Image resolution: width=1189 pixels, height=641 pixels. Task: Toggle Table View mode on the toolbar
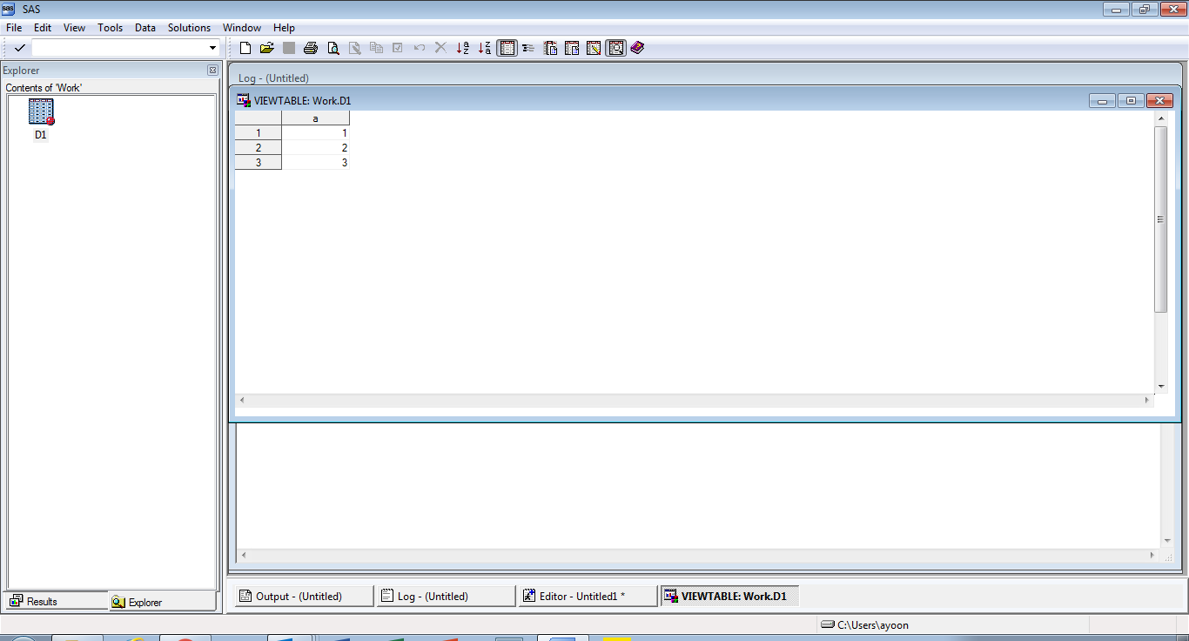pos(507,48)
